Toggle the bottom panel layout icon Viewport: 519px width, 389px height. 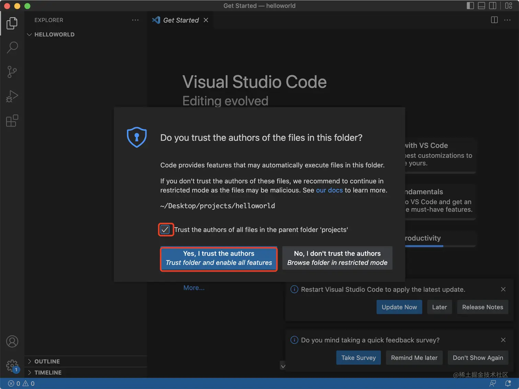pos(482,6)
